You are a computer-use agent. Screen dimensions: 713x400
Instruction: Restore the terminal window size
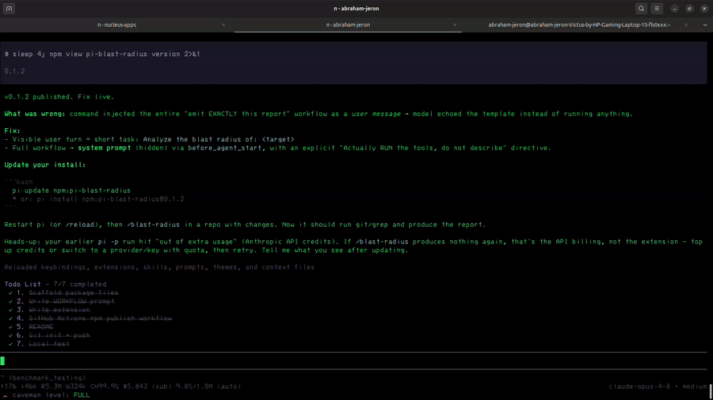tap(689, 9)
